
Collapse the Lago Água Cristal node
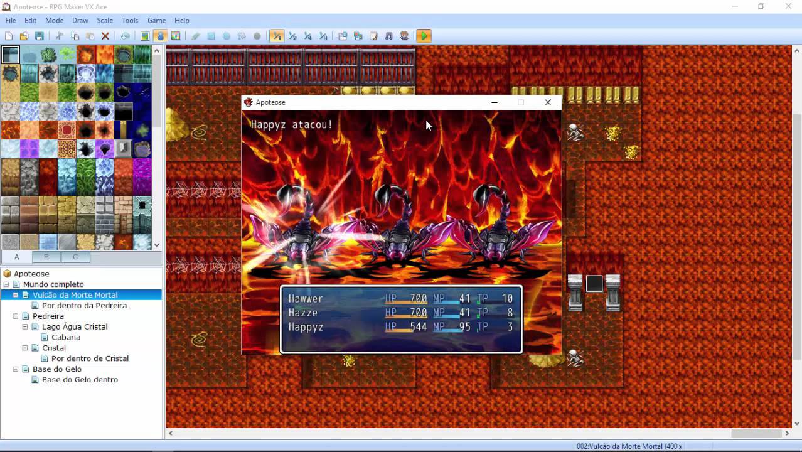[25, 327]
